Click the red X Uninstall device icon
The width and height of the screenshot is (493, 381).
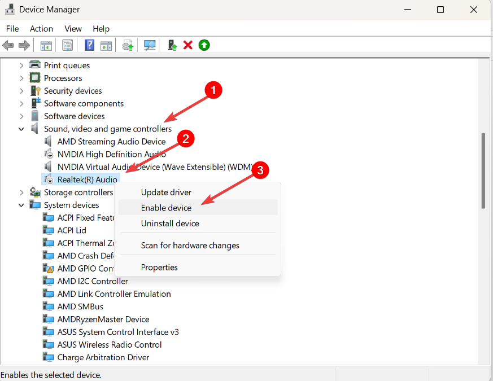coord(188,45)
